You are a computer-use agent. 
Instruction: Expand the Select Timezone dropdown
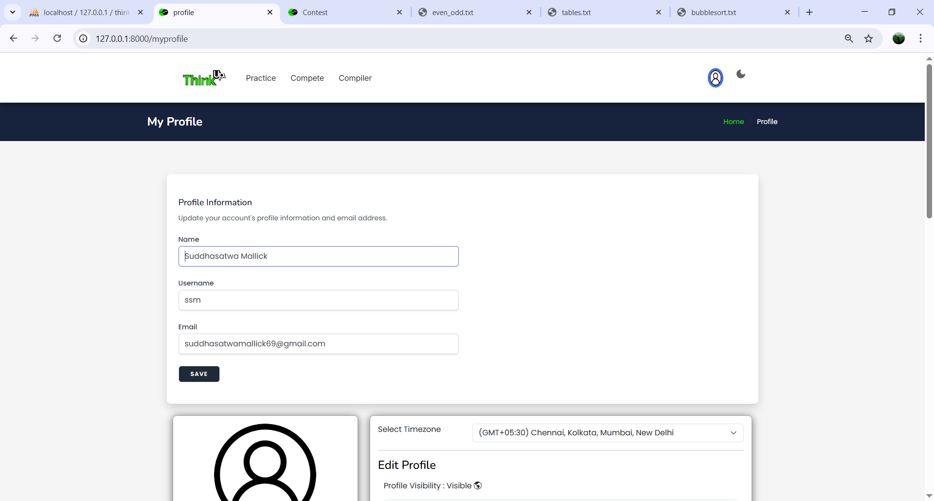[607, 433]
